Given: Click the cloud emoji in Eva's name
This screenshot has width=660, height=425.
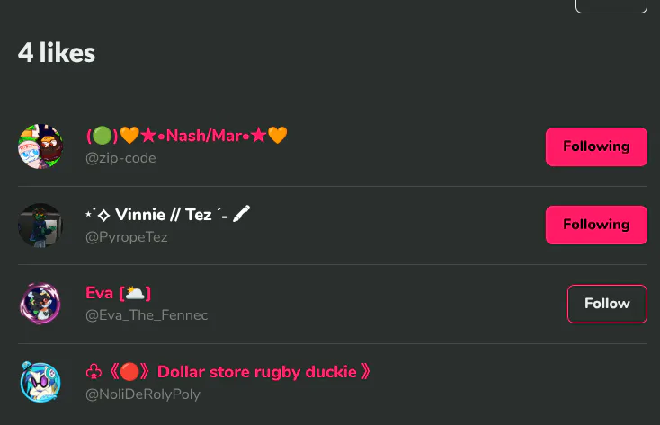Looking at the screenshot, I should [x=134, y=293].
